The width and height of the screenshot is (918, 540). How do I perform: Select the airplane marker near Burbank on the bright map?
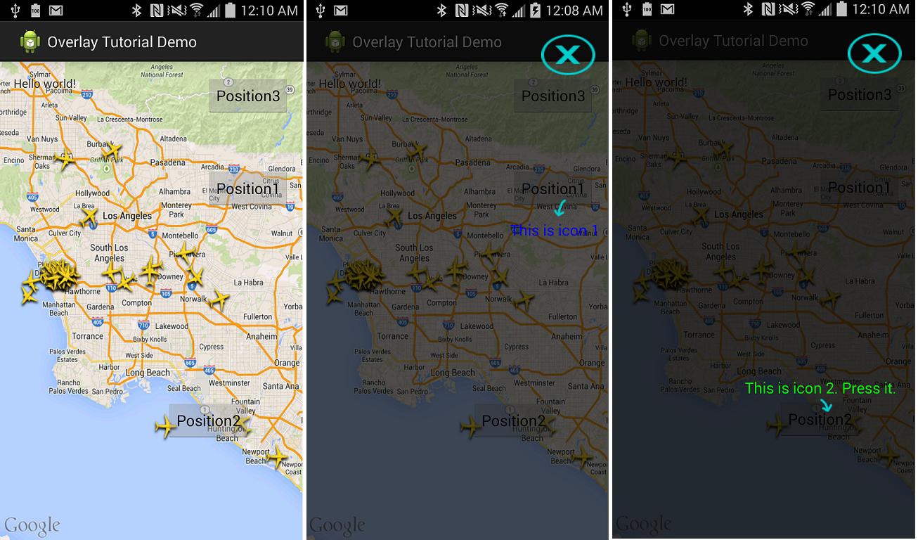(x=110, y=152)
